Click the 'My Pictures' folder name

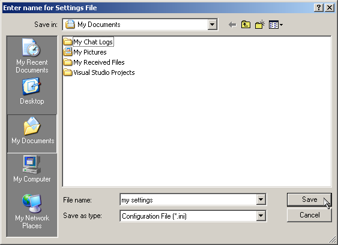tap(90, 52)
